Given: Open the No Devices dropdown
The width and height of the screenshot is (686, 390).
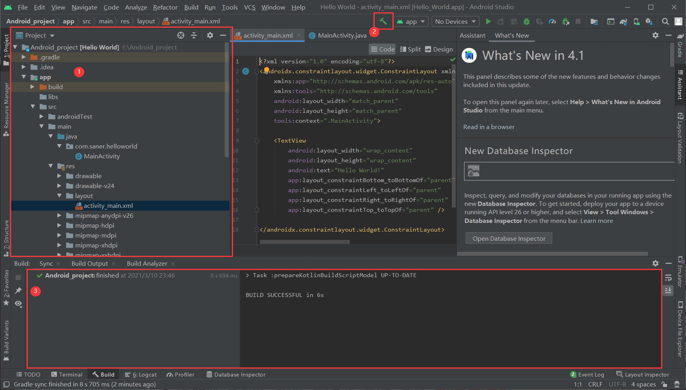Looking at the screenshot, I should [x=455, y=21].
